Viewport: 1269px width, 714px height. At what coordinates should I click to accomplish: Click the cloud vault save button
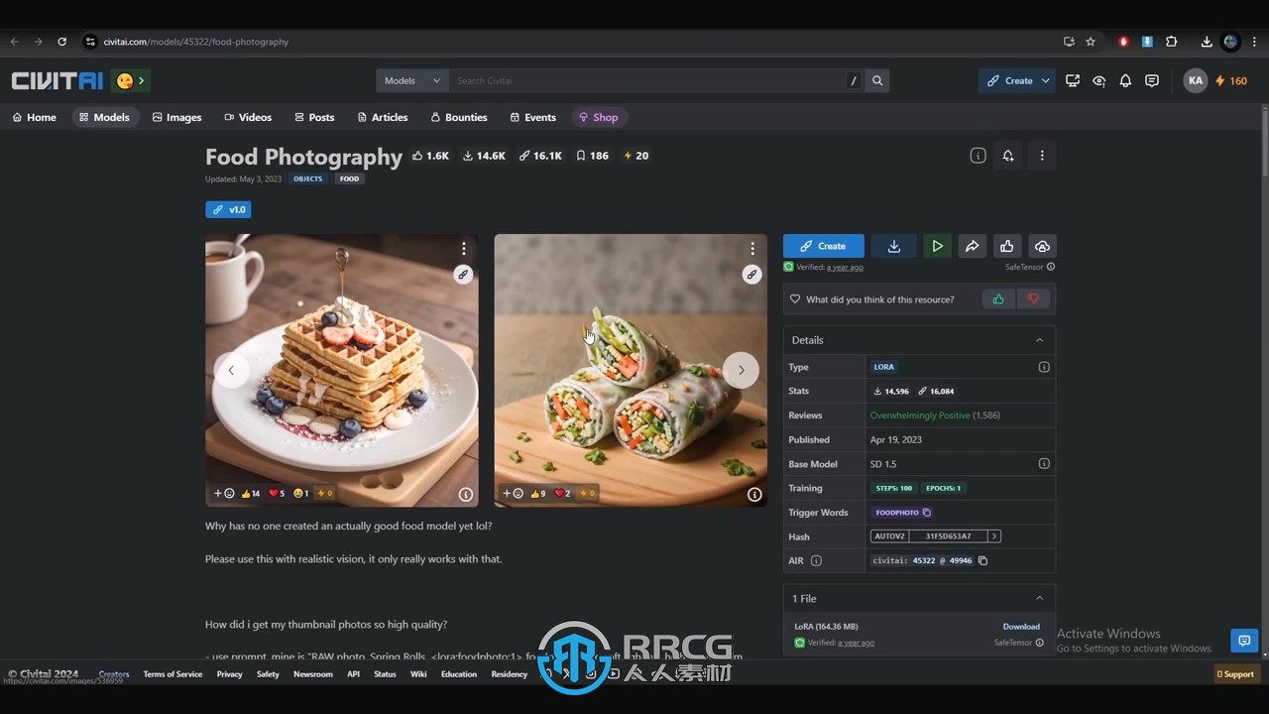(1042, 246)
